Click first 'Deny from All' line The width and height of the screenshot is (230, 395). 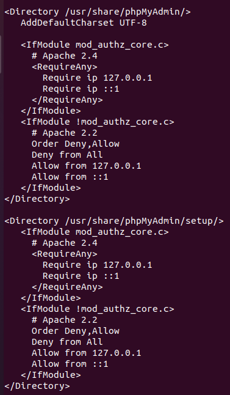(67, 155)
